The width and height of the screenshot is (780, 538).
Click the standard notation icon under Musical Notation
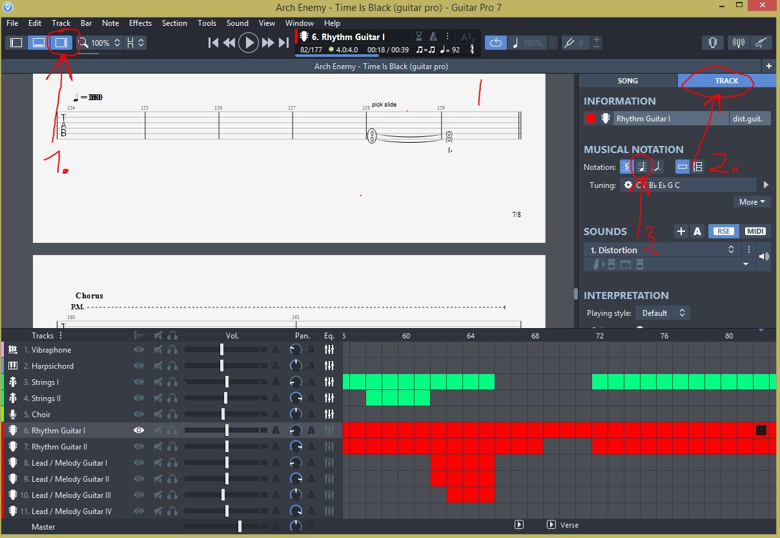pyautogui.click(x=641, y=167)
